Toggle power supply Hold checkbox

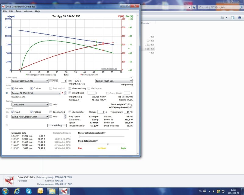tap(51, 81)
